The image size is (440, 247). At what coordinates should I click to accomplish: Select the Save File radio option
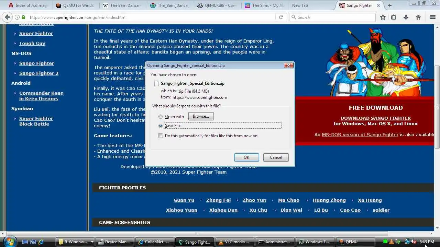pos(161,126)
